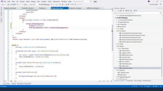This screenshot has width=163, height=91.
Task: Click the Sync with Active Document icon
Action: [131, 11]
